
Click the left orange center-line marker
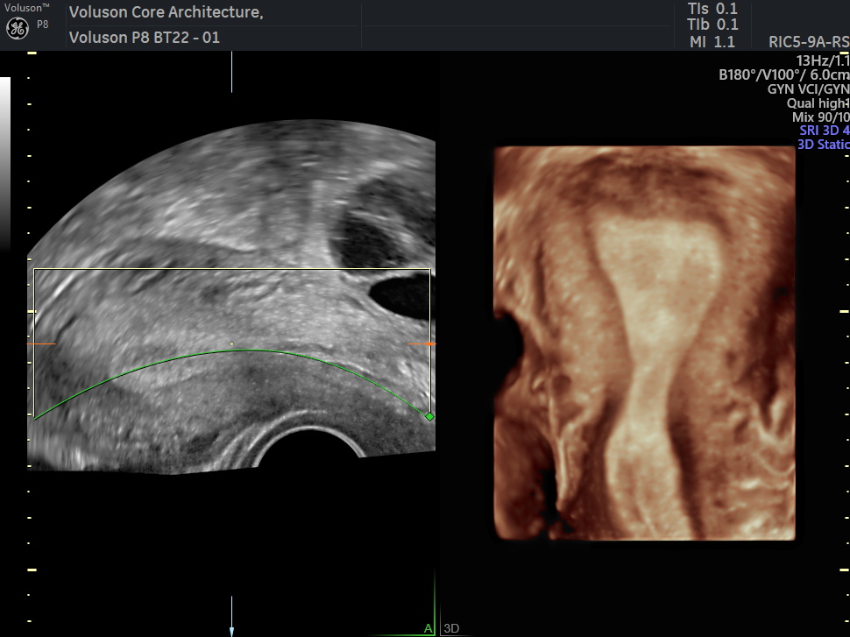41,344
